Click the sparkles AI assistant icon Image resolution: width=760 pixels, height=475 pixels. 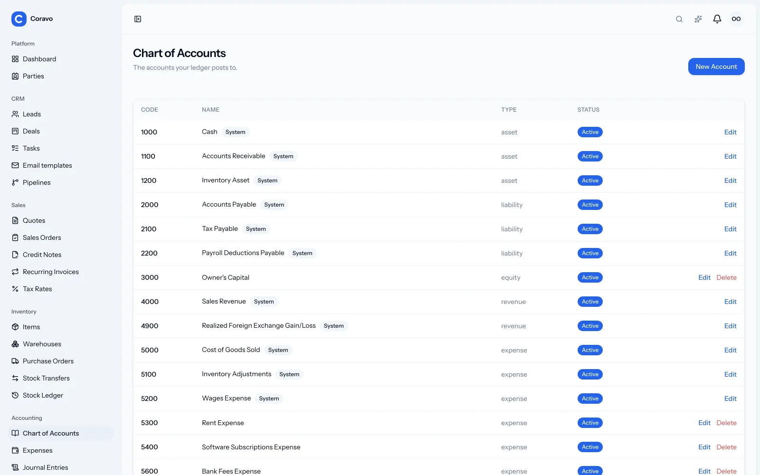click(698, 19)
